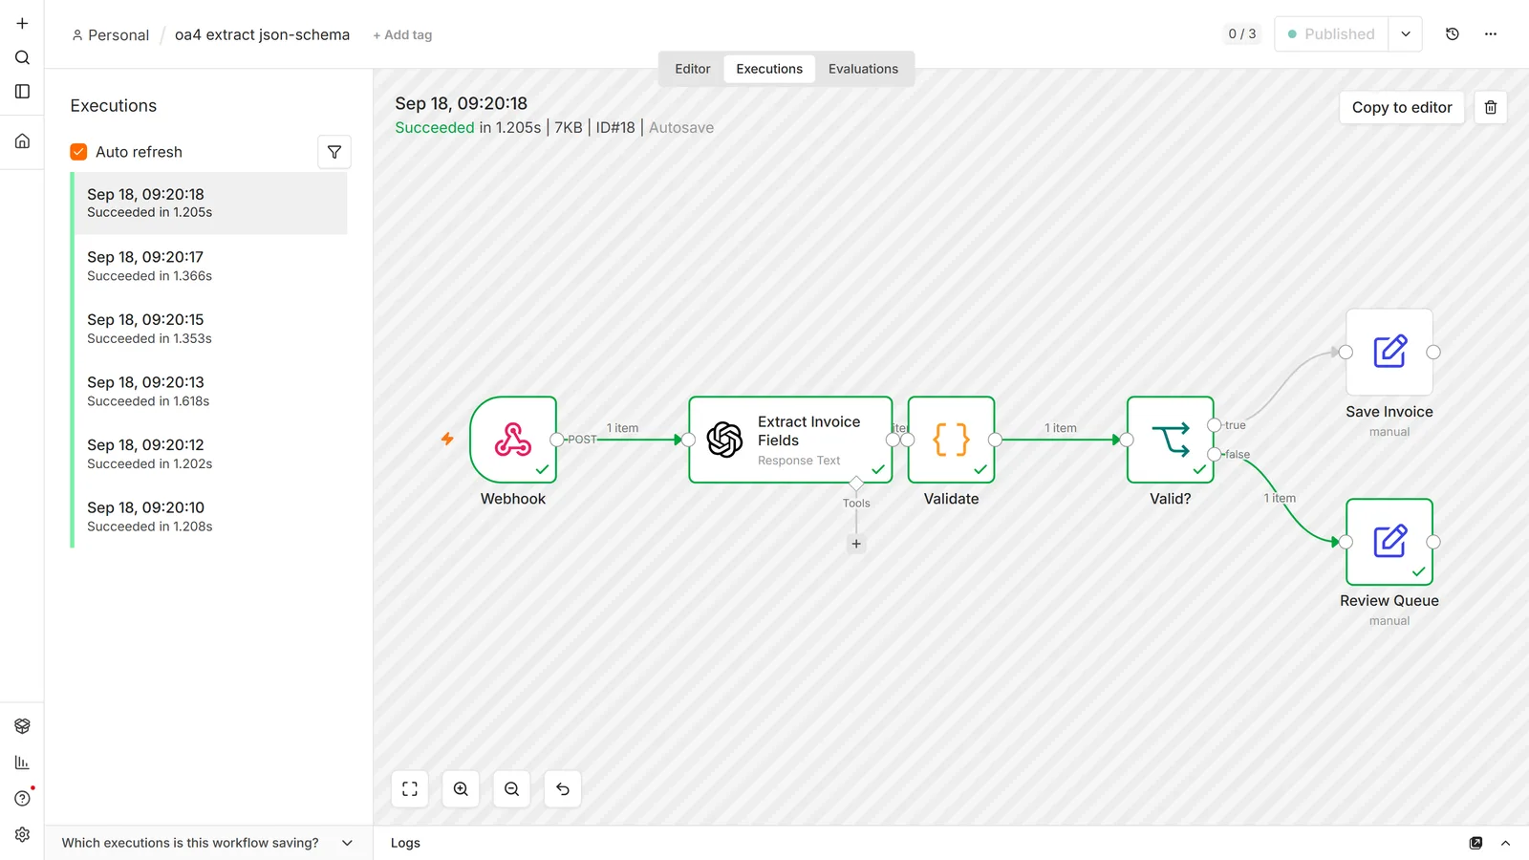Image resolution: width=1529 pixels, height=860 pixels.
Task: Open the Published dropdown arrow
Action: [1406, 34]
